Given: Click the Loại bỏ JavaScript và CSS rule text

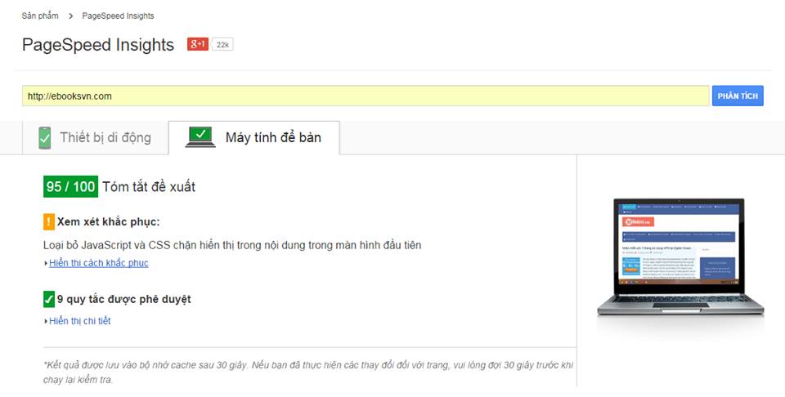Looking at the screenshot, I should [x=232, y=246].
